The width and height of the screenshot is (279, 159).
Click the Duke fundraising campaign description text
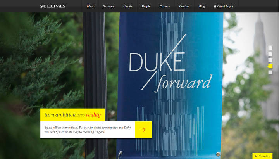(88, 130)
